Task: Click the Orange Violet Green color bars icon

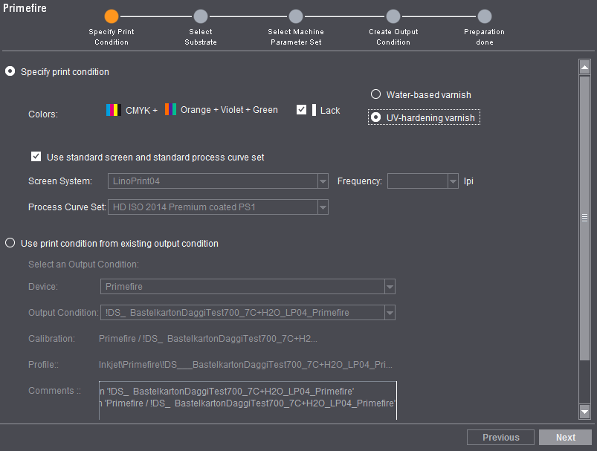Action: [170, 110]
